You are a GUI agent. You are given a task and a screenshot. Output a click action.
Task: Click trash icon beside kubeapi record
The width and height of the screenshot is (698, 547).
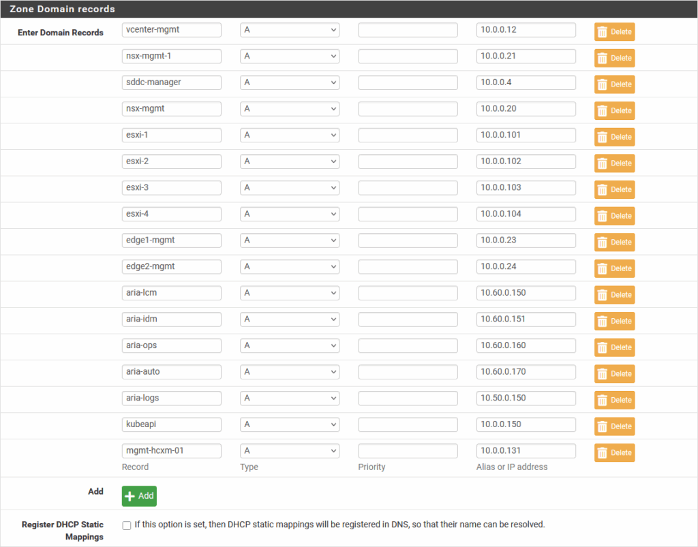click(x=603, y=426)
